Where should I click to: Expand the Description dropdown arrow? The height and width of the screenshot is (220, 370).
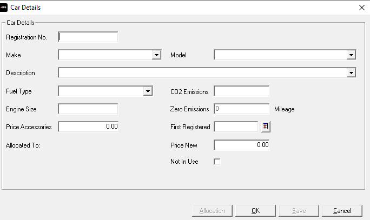[351, 73]
